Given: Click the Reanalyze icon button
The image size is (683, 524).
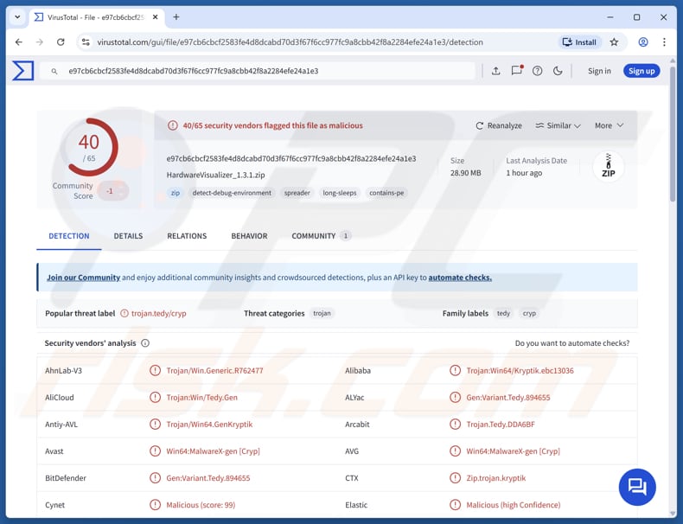Looking at the screenshot, I should tap(499, 125).
